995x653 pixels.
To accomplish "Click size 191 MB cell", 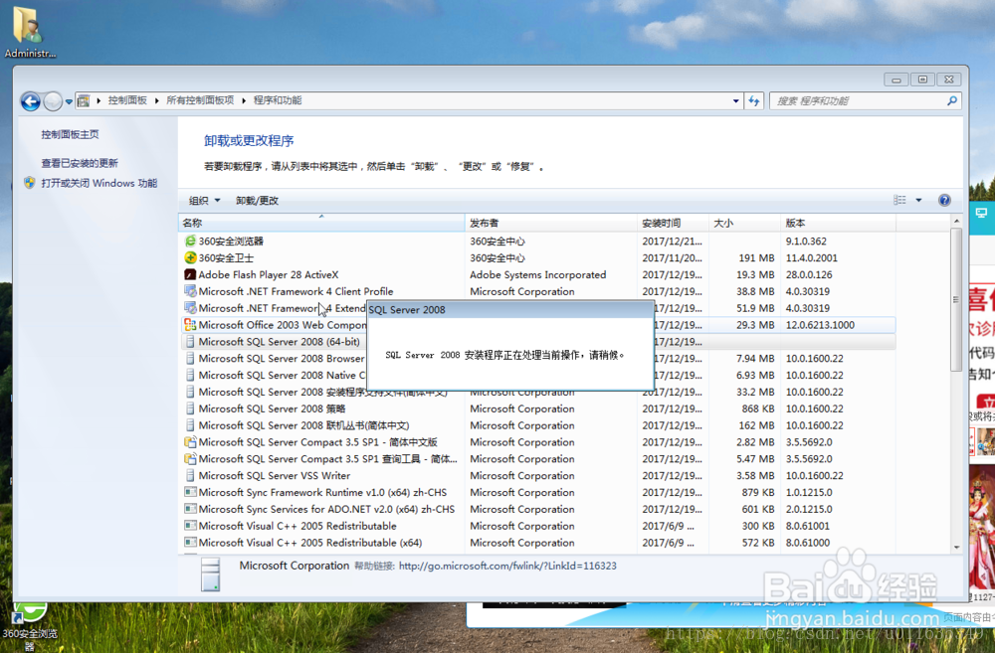I will (x=756, y=257).
